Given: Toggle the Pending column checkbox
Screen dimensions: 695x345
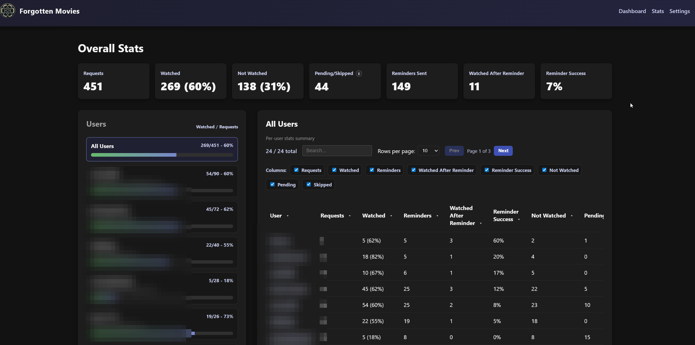Looking at the screenshot, I should click(272, 184).
